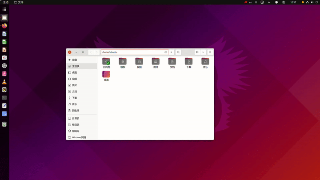This screenshot has height=180, width=320.
Task: Open the Terminal from the dock
Action: coord(4,98)
